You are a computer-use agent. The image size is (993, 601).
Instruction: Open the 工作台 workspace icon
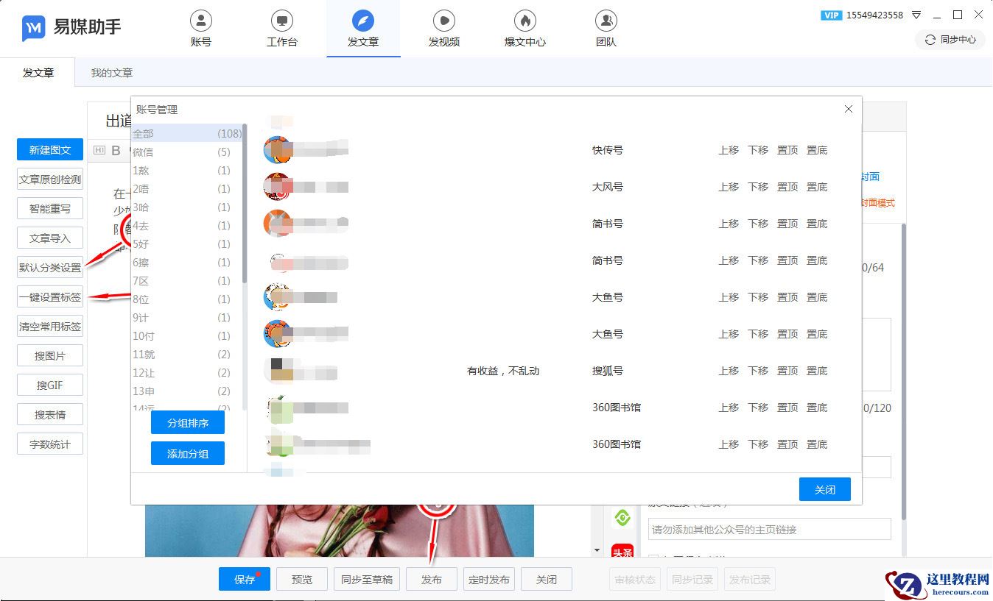tap(282, 29)
